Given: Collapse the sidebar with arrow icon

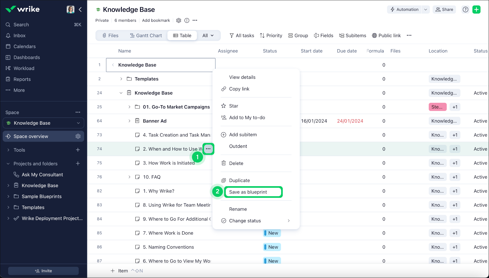Looking at the screenshot, I should point(80,10).
